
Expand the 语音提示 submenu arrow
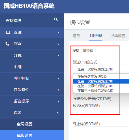coord(58,101)
